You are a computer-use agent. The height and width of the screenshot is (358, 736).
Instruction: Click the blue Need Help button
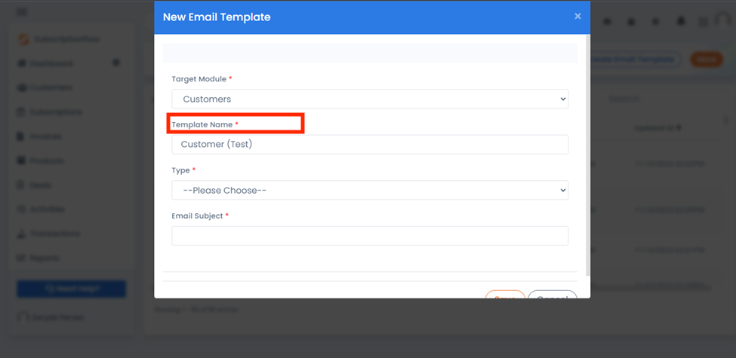click(x=72, y=289)
